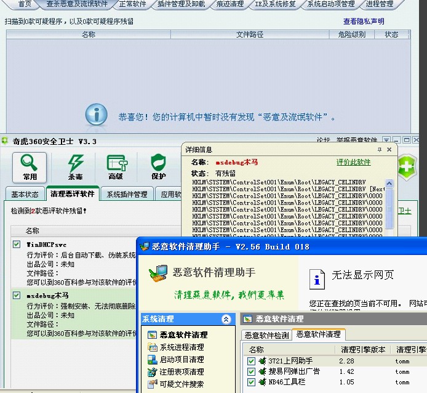427x393 pixels.
Task: Uncheck the 3721上网助手 checkbox
Action: (x=251, y=361)
